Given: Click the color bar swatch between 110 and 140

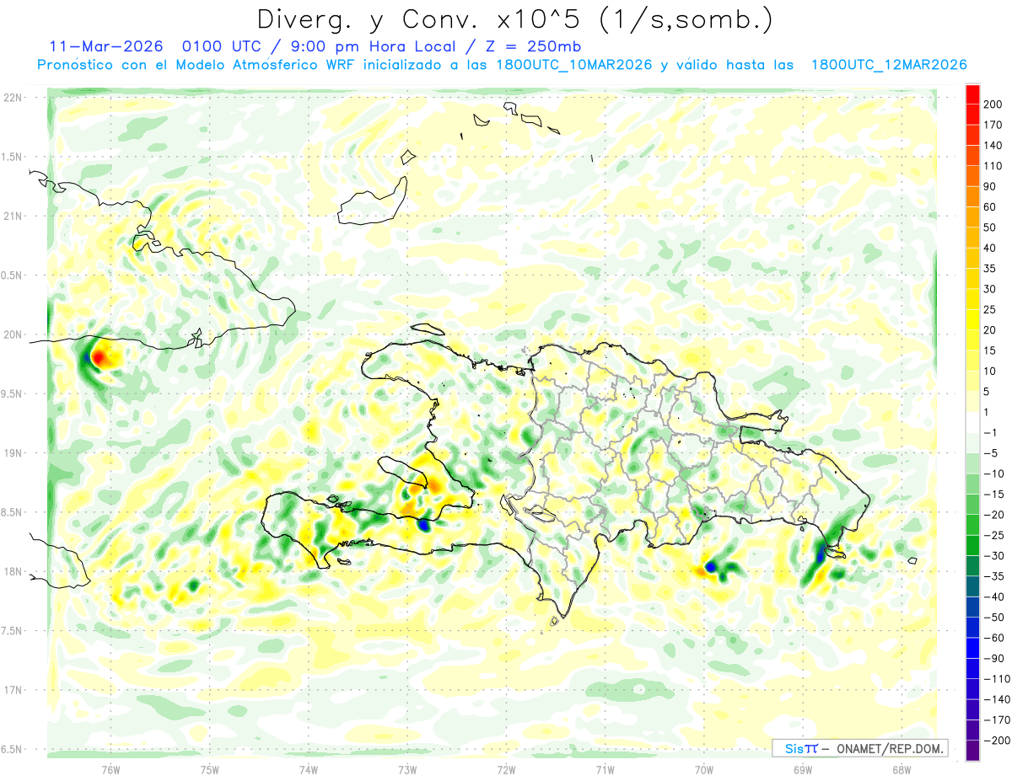Looking at the screenshot, I should pyautogui.click(x=972, y=155).
